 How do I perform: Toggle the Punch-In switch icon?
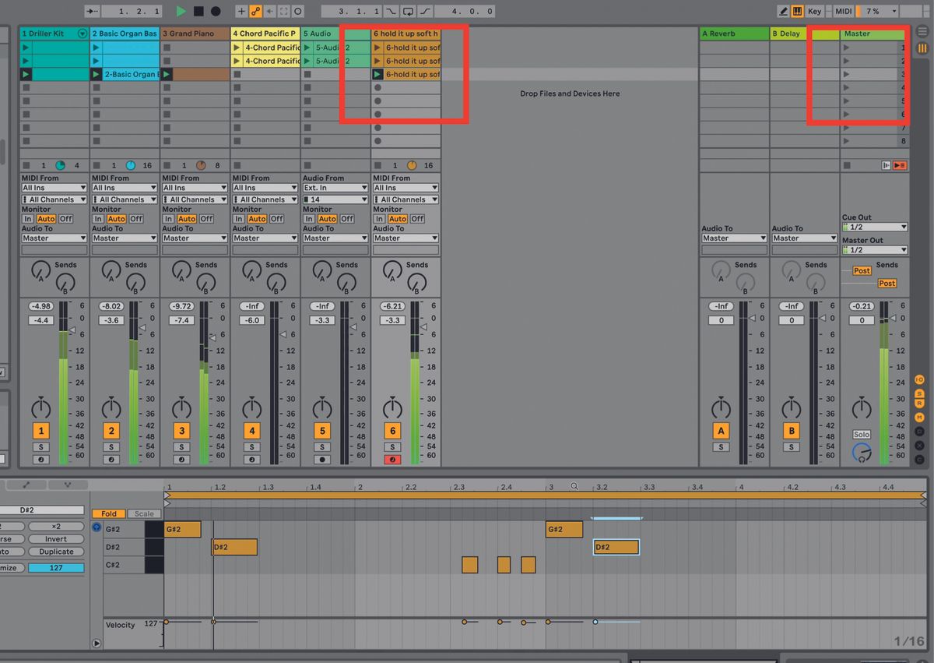pyautogui.click(x=391, y=12)
